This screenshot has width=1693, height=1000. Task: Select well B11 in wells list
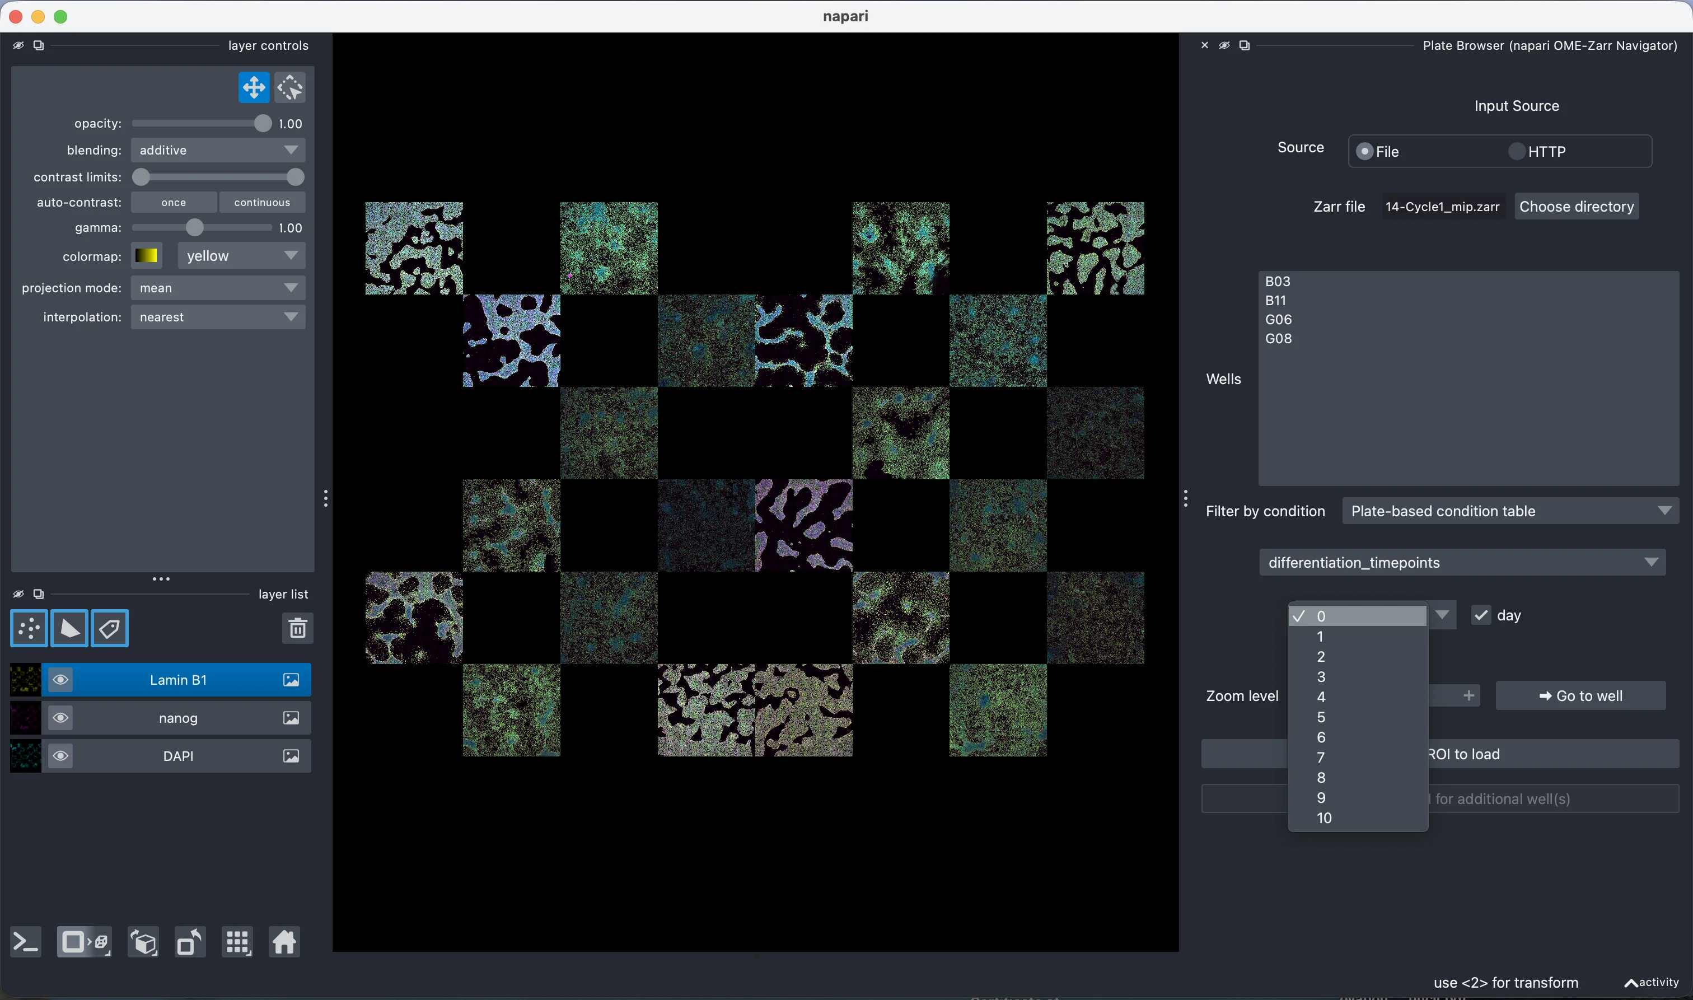tap(1468, 301)
